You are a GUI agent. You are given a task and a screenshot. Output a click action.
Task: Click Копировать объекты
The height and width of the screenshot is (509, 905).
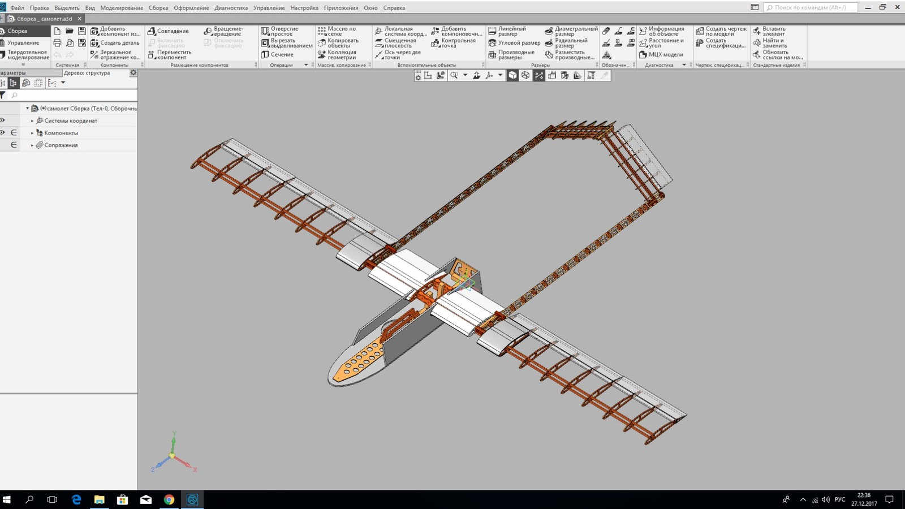[338, 43]
